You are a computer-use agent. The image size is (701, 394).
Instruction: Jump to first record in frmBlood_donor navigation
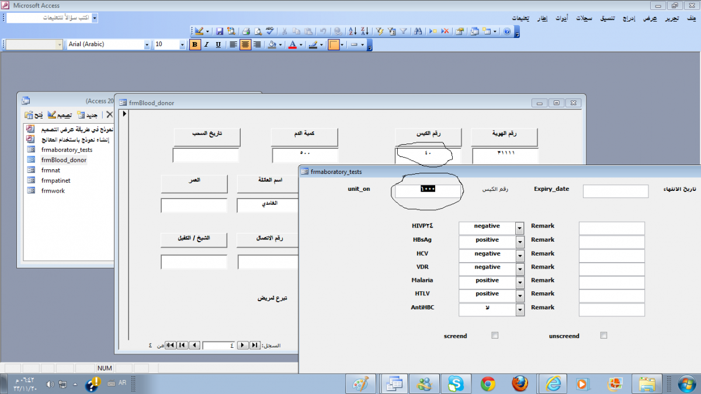coord(255,345)
